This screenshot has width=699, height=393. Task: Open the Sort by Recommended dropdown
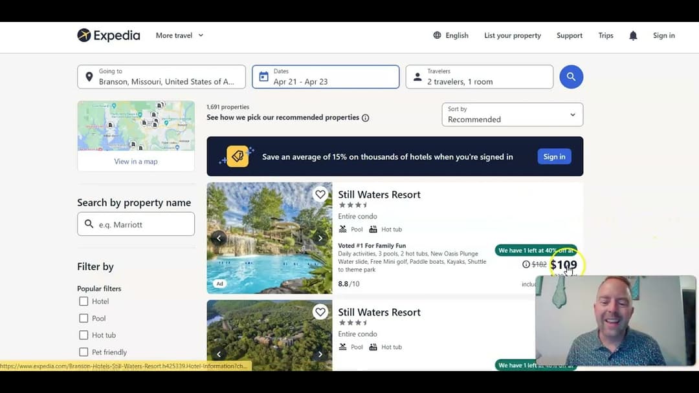512,115
